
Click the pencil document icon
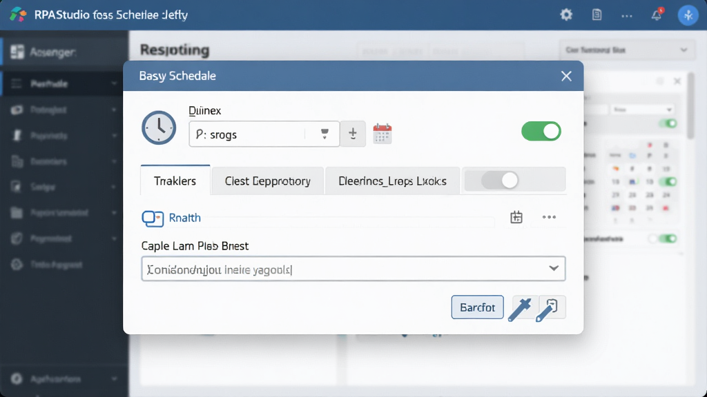tap(548, 308)
